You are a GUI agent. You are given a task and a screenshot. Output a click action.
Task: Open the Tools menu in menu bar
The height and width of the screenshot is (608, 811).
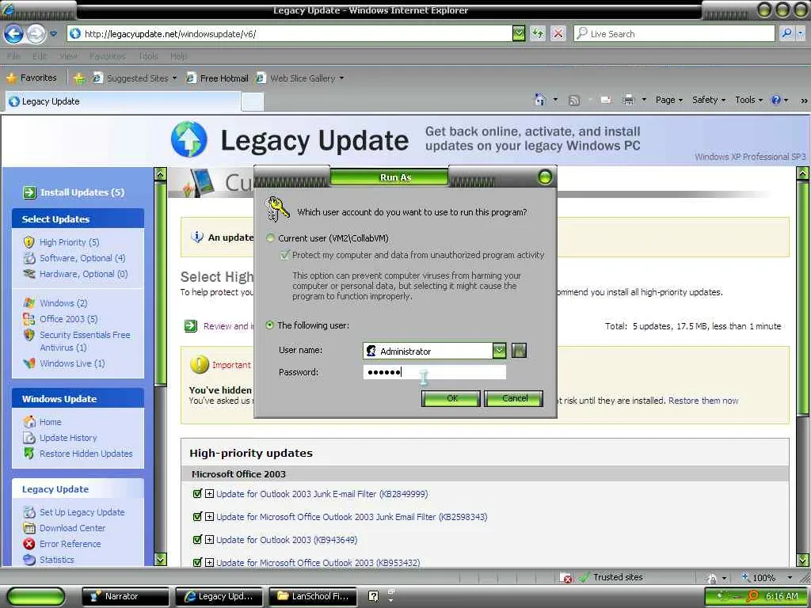click(x=148, y=56)
